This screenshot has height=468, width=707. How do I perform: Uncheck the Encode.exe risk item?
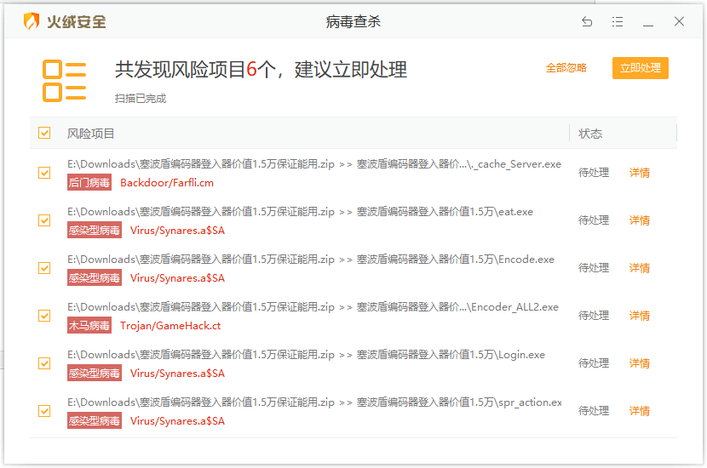coord(44,268)
